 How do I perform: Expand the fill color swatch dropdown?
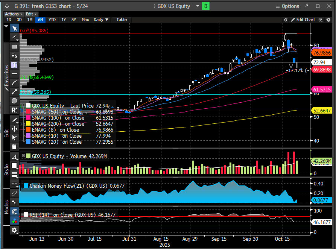point(14,165)
